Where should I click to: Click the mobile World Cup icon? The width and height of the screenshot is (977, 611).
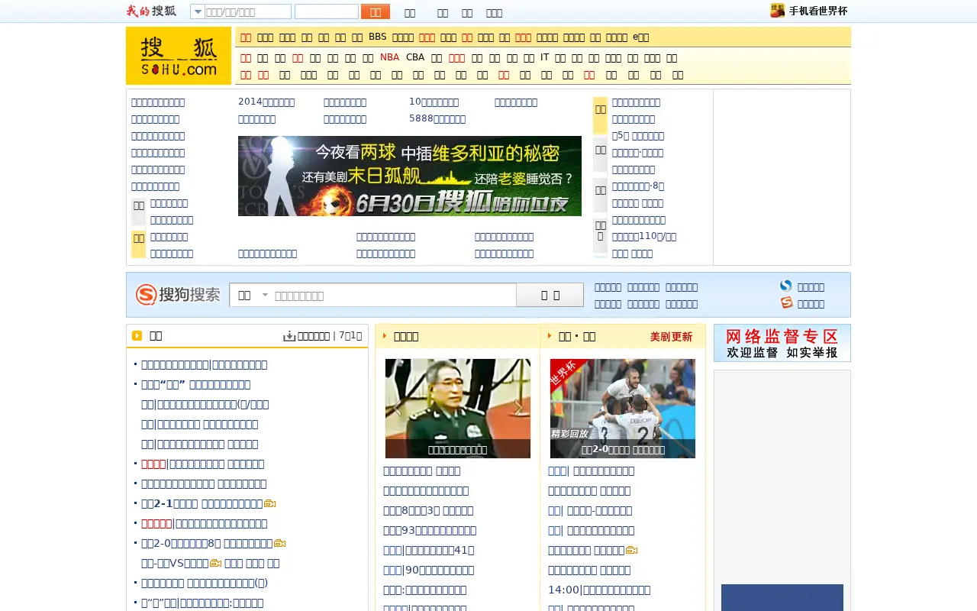click(x=777, y=11)
